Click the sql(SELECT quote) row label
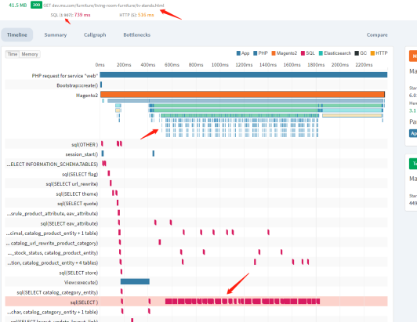Viewport: 417px width, 322px height. [x=78, y=204]
